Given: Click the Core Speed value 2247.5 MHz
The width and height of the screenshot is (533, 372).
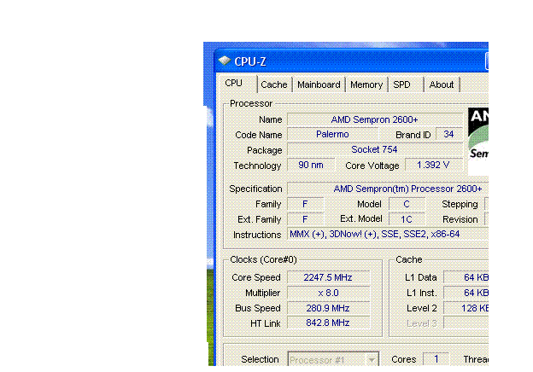Looking at the screenshot, I should click(328, 277).
